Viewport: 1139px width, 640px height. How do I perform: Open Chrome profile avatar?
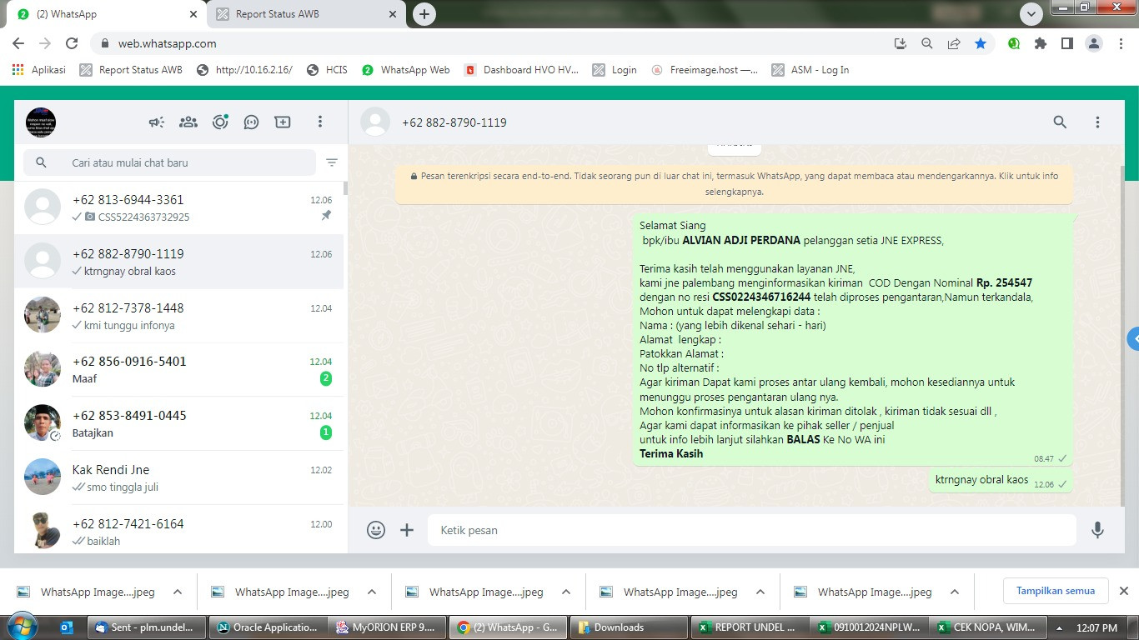pyautogui.click(x=1094, y=43)
